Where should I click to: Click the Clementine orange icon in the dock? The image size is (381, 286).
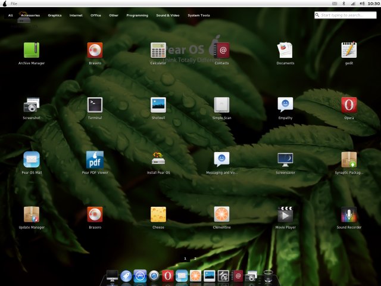[195, 276]
